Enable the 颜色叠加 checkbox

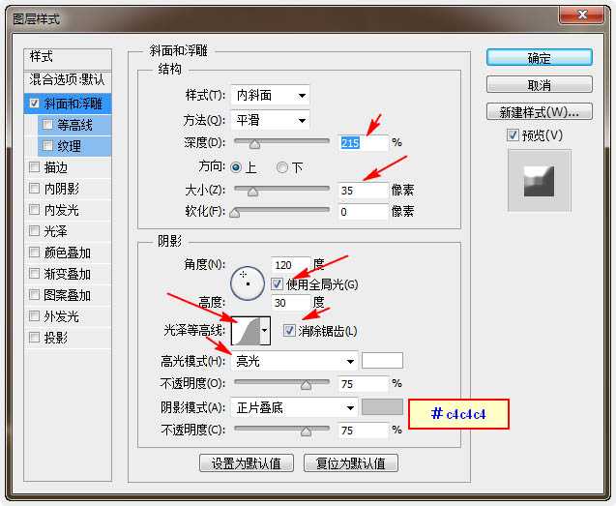(x=34, y=252)
